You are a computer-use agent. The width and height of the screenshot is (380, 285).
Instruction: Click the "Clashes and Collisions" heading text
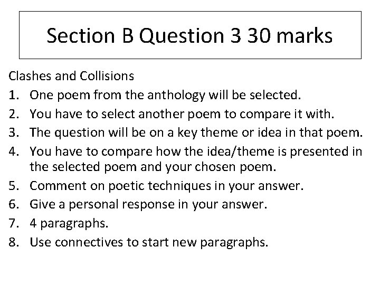coord(71,75)
